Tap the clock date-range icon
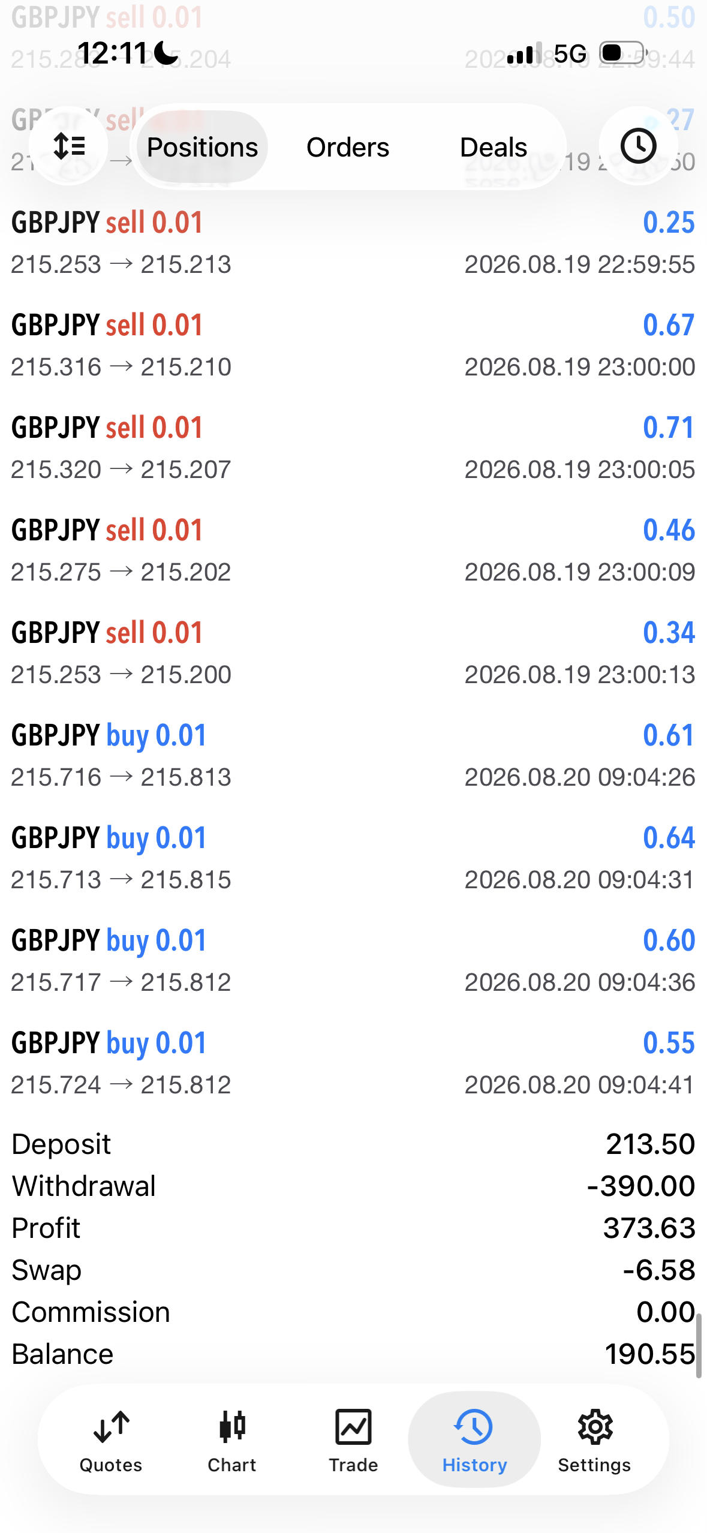The image size is (707, 1533). pos(638,146)
